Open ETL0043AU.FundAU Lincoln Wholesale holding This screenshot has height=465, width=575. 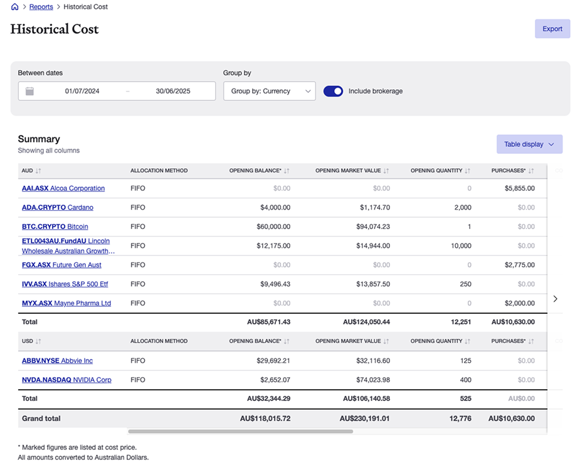(x=68, y=246)
